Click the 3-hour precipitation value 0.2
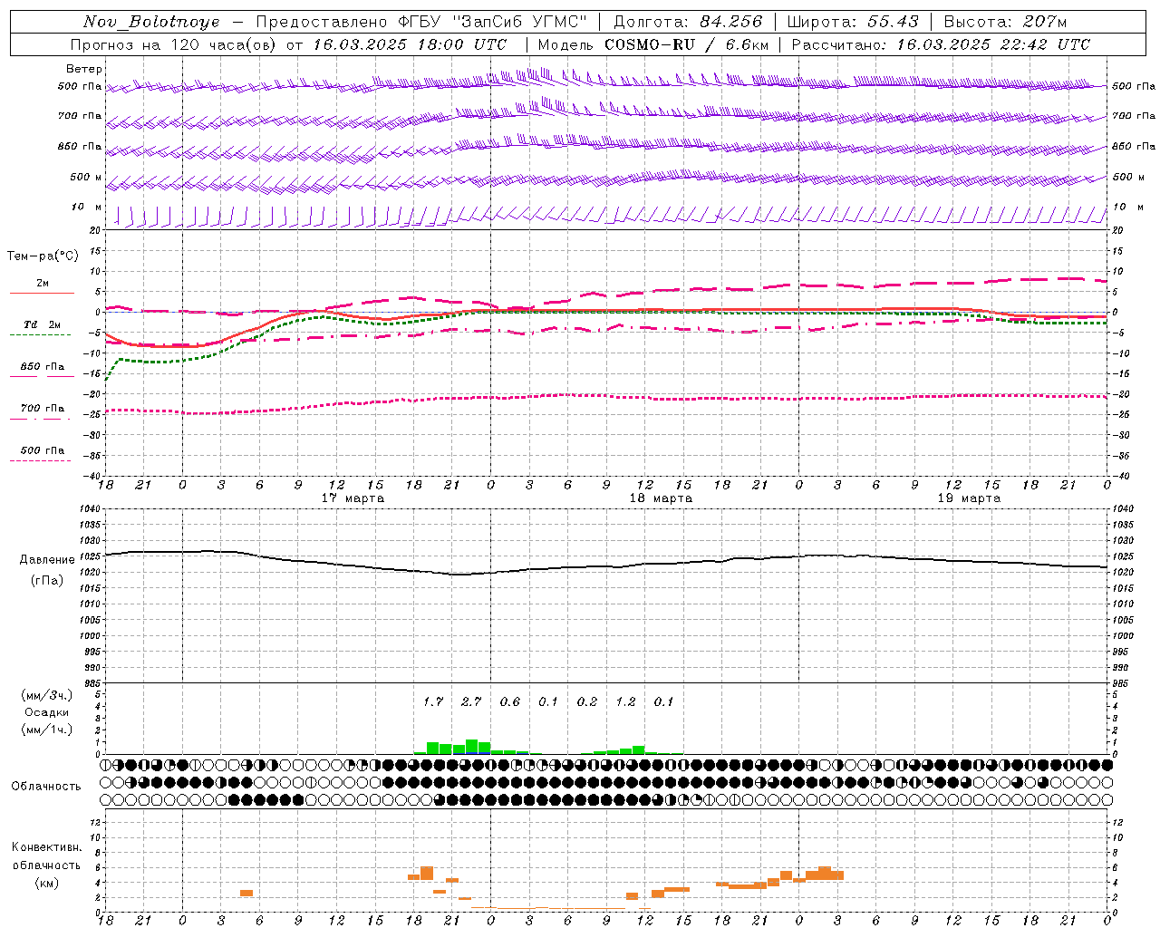Screen dimensions: 1160x928 (587, 701)
